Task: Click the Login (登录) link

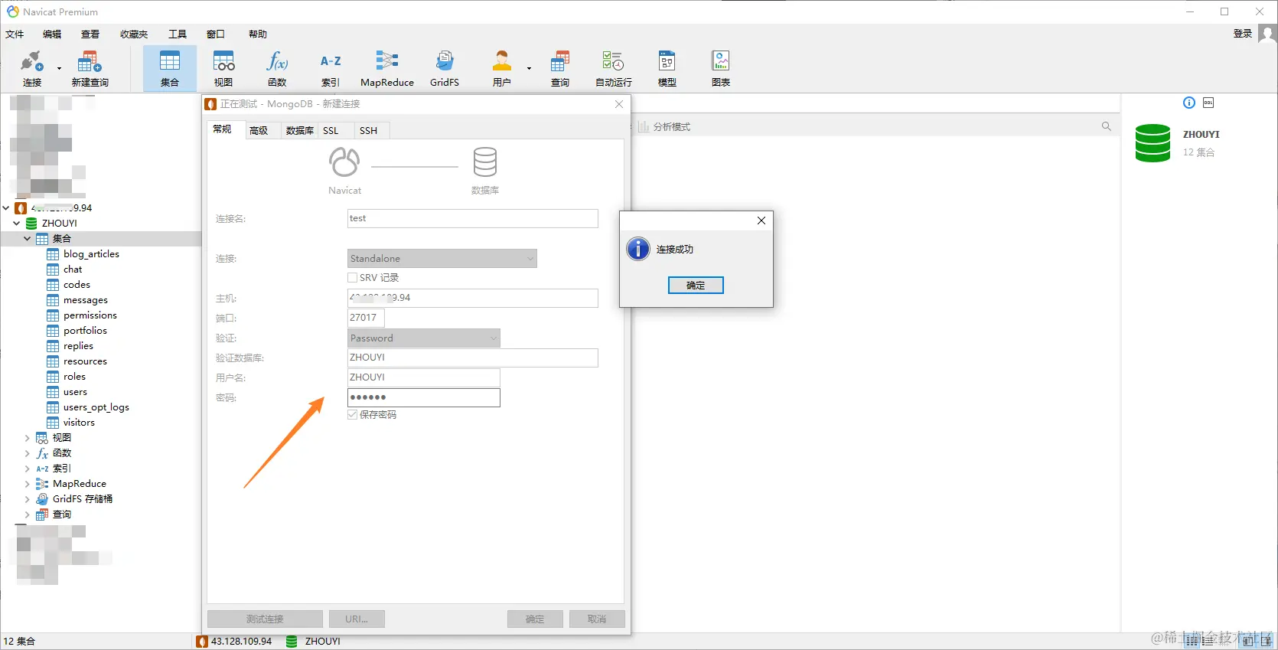Action: (1243, 34)
